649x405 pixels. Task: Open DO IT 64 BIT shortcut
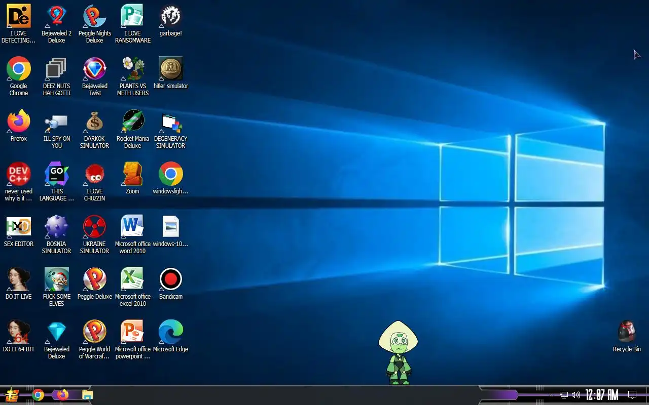19,336
